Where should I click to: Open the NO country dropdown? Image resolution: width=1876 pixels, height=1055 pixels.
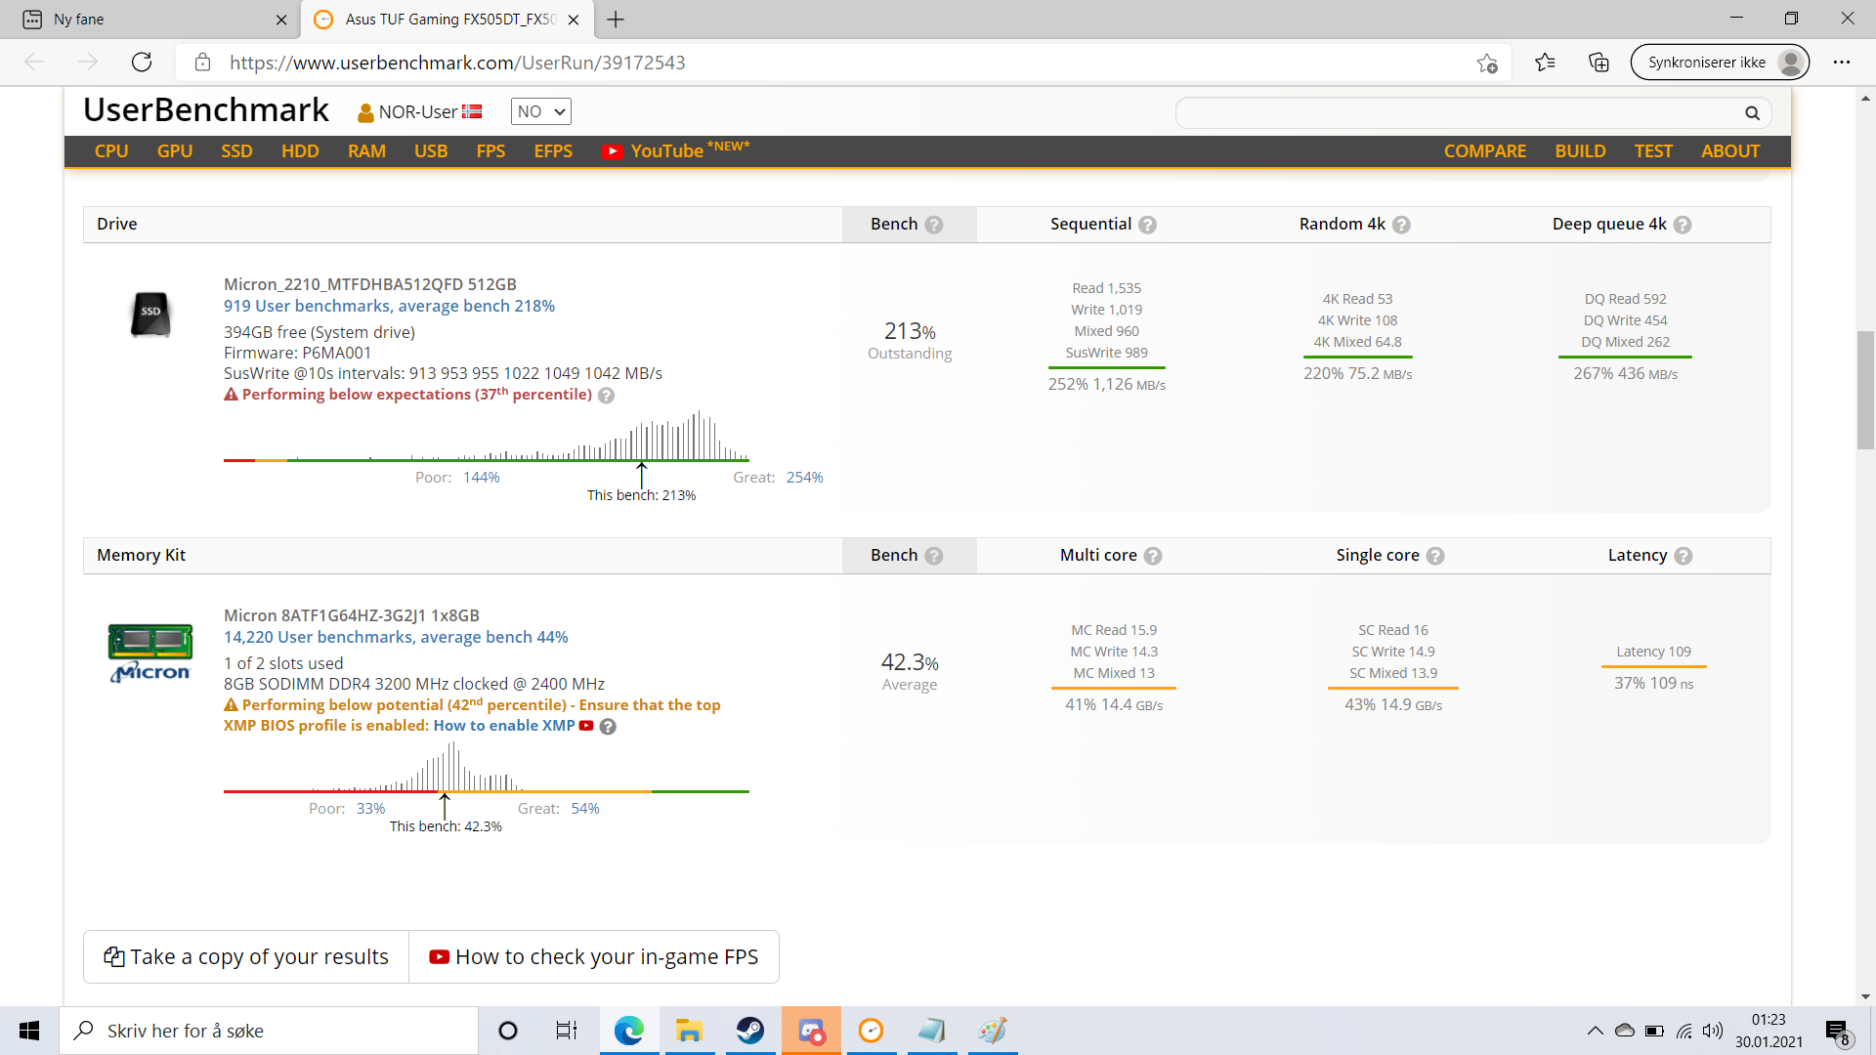point(540,111)
